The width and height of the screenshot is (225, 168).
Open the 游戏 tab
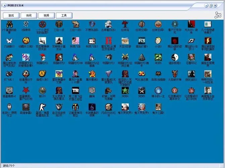coord(11,15)
